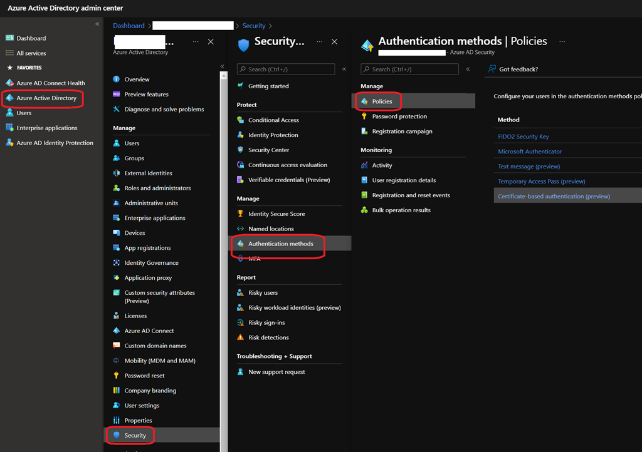Click the Dashboard breadcrumb link

(x=129, y=26)
